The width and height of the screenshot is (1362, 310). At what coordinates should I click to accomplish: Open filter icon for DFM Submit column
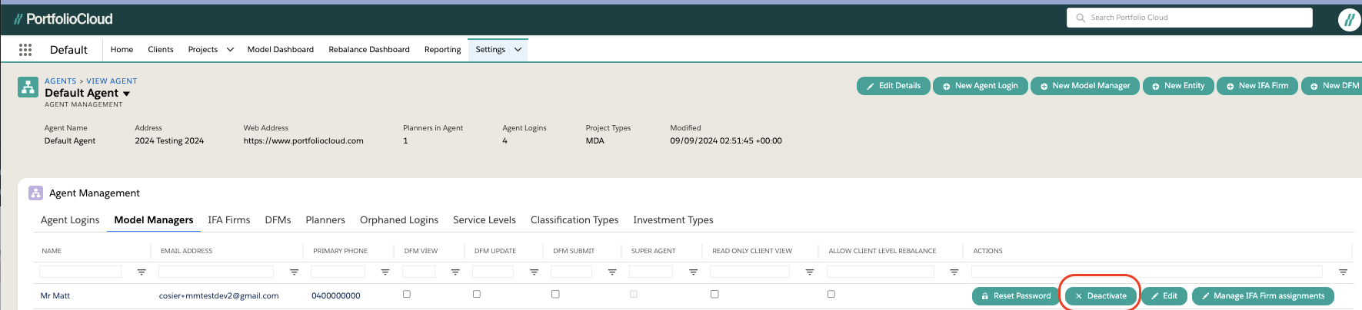pyautogui.click(x=612, y=272)
